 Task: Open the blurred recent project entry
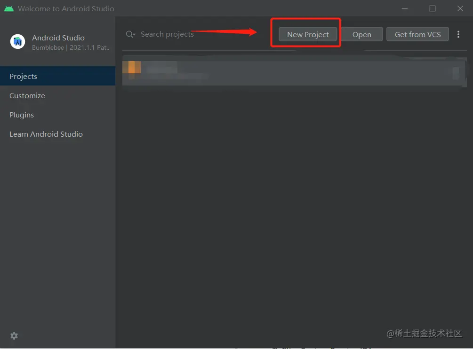coord(294,73)
